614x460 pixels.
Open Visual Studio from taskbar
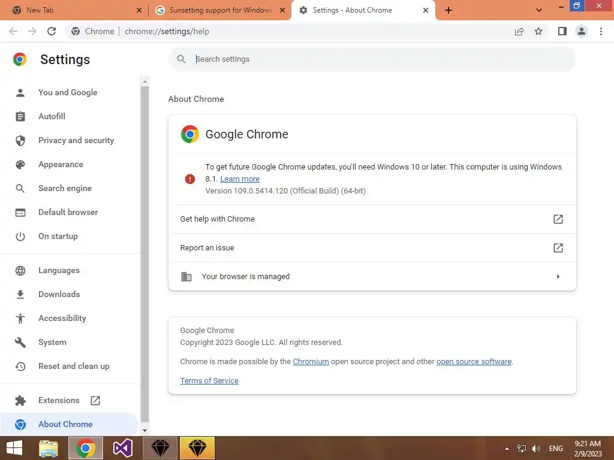pyautogui.click(x=122, y=448)
